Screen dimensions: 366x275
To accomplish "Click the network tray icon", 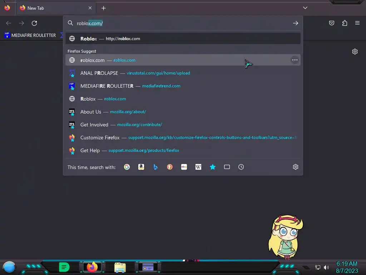I will coord(318,267).
